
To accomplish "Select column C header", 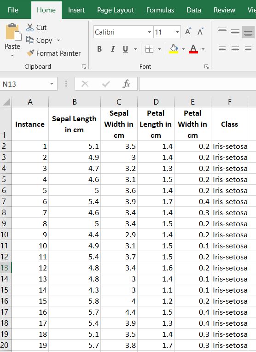I will coord(119,102).
